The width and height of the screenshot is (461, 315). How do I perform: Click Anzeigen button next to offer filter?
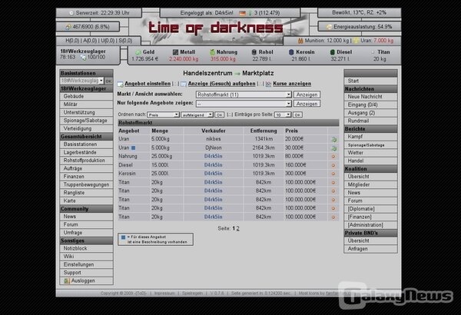307,104
